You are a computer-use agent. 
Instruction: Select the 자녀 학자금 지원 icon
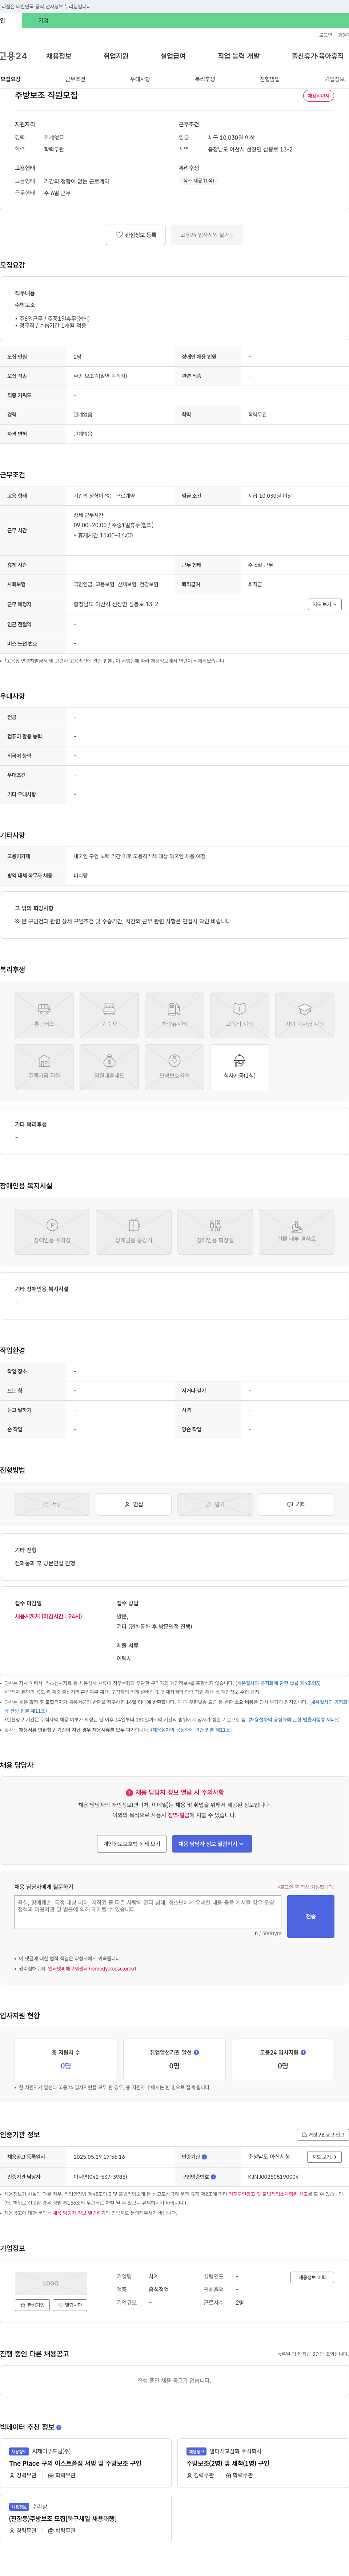304,1015
